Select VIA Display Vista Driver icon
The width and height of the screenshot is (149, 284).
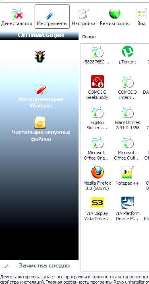(x=97, y=209)
